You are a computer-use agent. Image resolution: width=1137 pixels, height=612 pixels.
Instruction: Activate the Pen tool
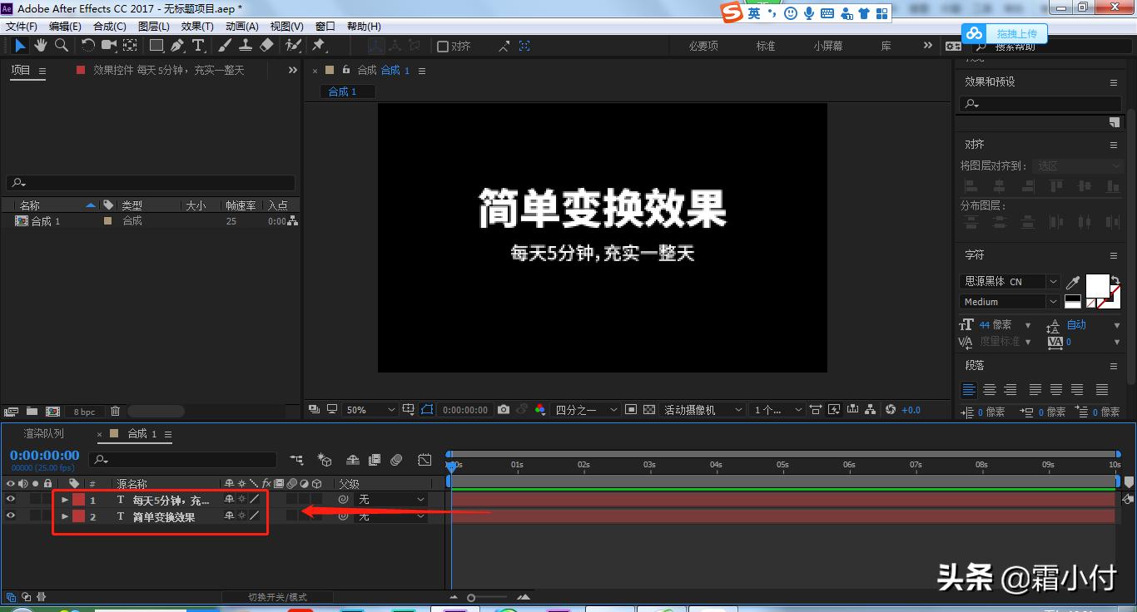point(176,46)
